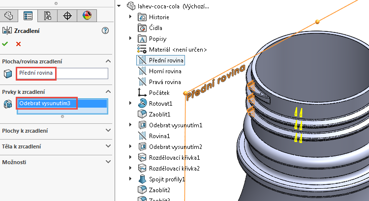
Task: Select the Rotovat1 revolve icon
Action: (142, 103)
